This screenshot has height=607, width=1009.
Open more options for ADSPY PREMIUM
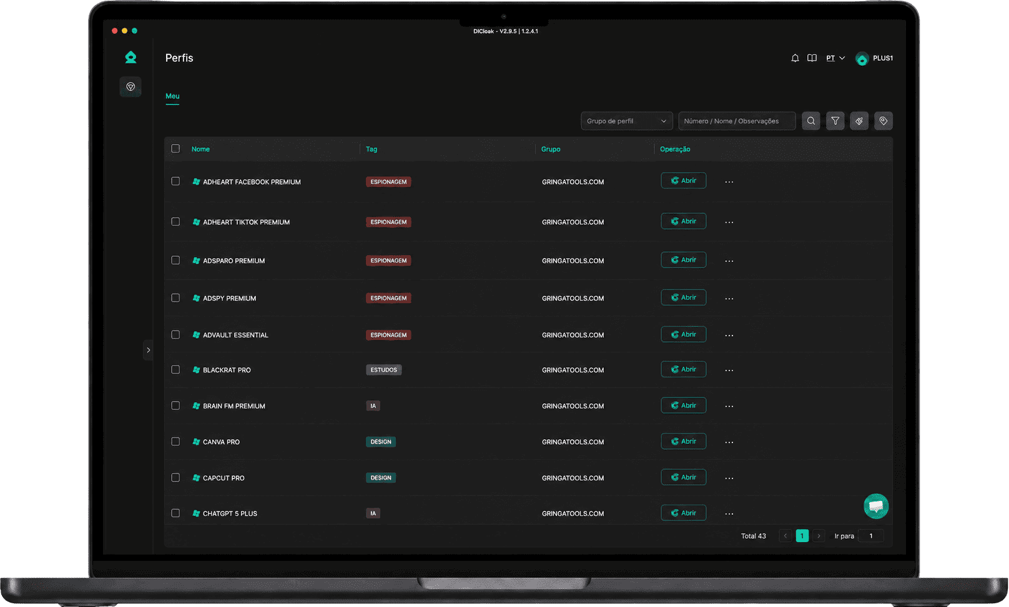tap(729, 298)
